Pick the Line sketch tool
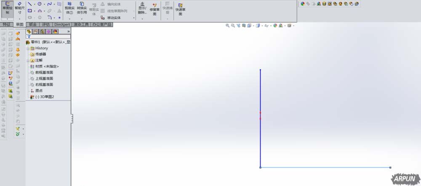 pos(30,4)
